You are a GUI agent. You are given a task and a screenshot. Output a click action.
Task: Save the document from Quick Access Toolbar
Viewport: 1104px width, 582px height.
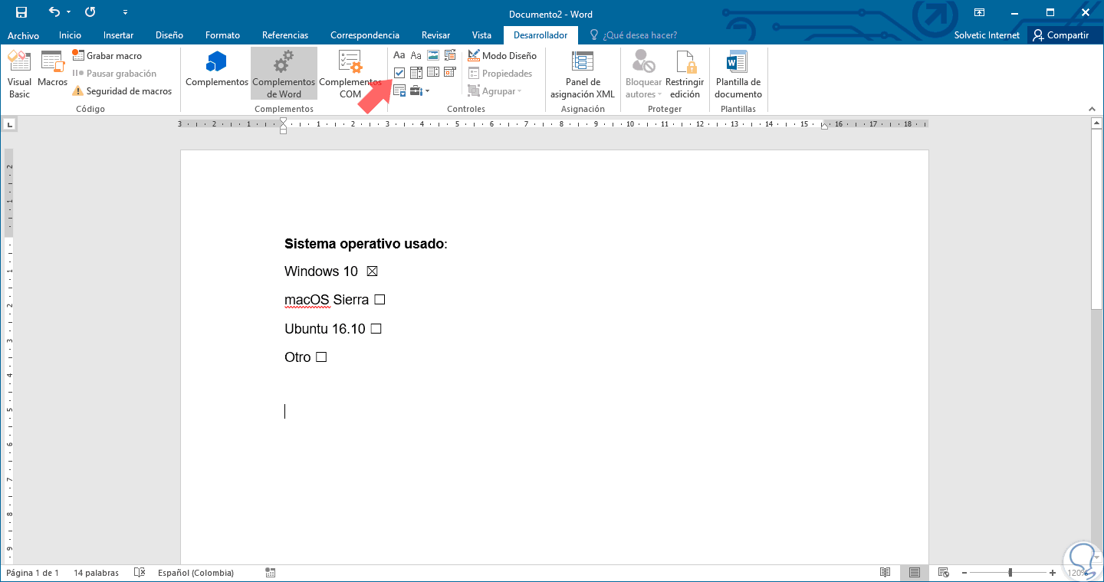pos(21,12)
